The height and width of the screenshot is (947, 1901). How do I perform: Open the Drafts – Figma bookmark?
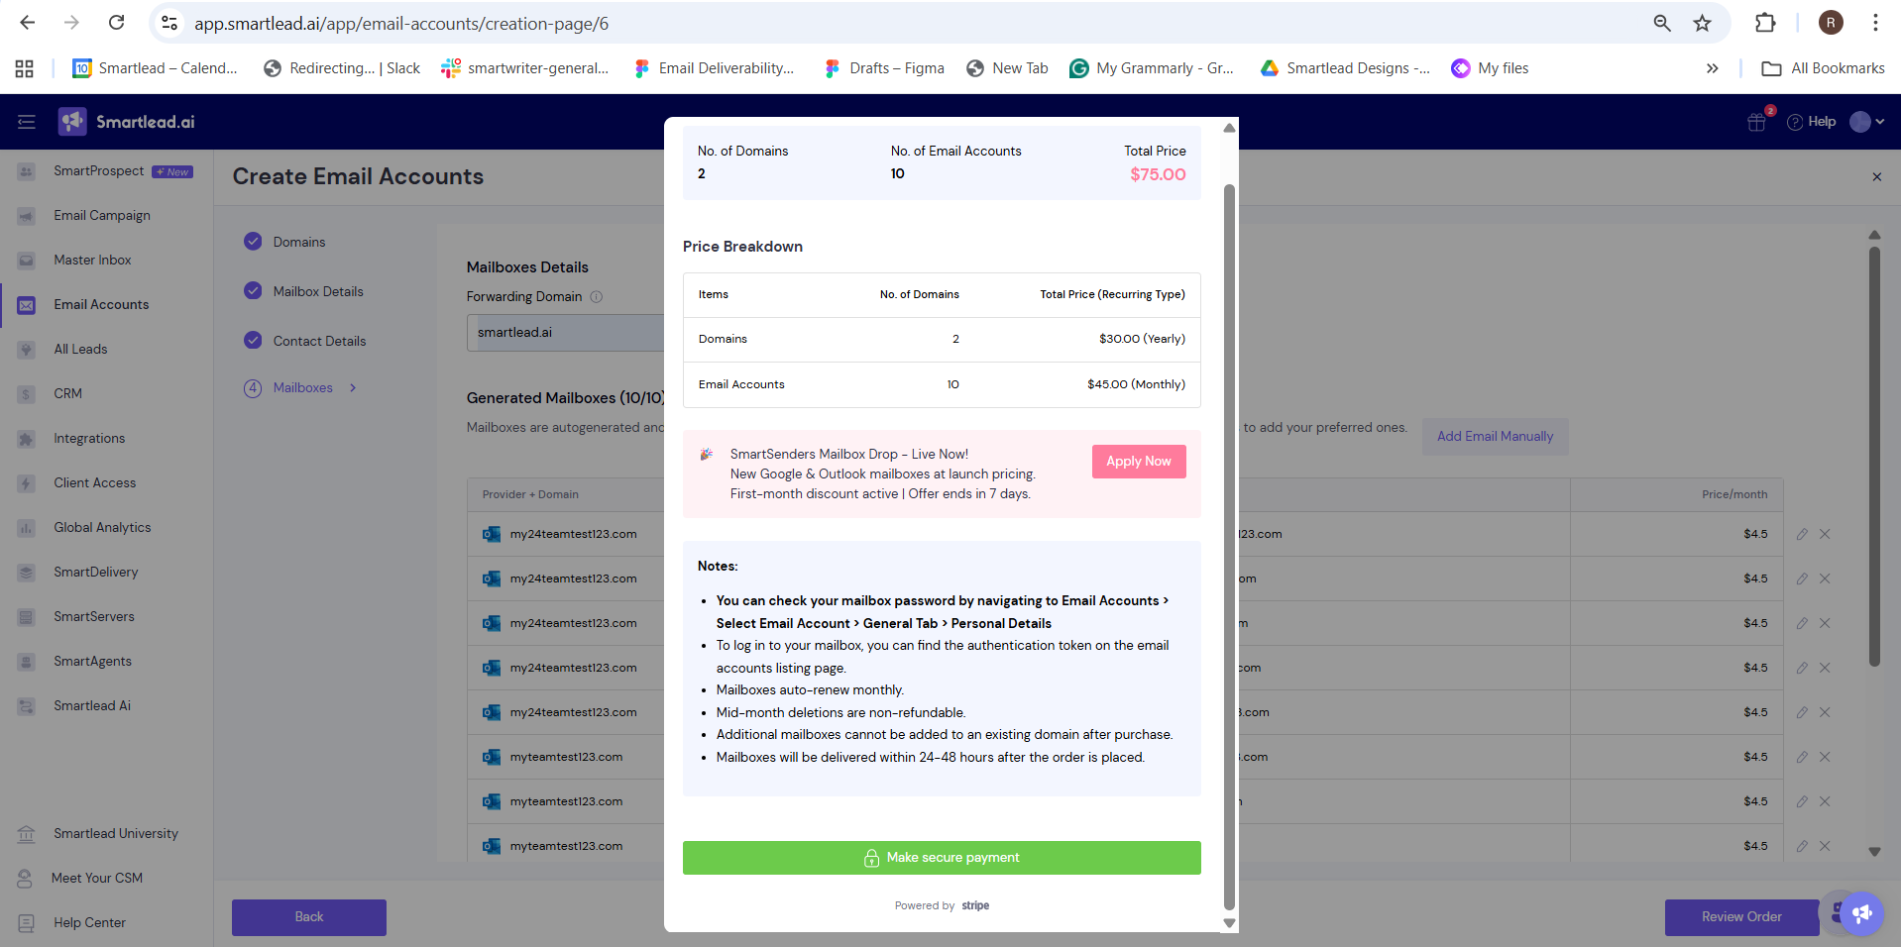884,68
